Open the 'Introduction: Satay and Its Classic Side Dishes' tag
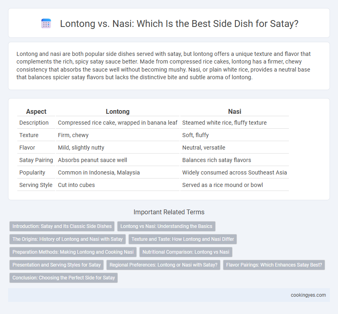Image resolution: width=338 pixels, height=314 pixels. click(62, 226)
